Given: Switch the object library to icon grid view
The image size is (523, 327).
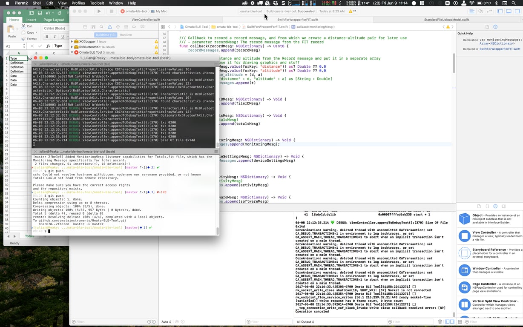Looking at the screenshot, I should 460,322.
